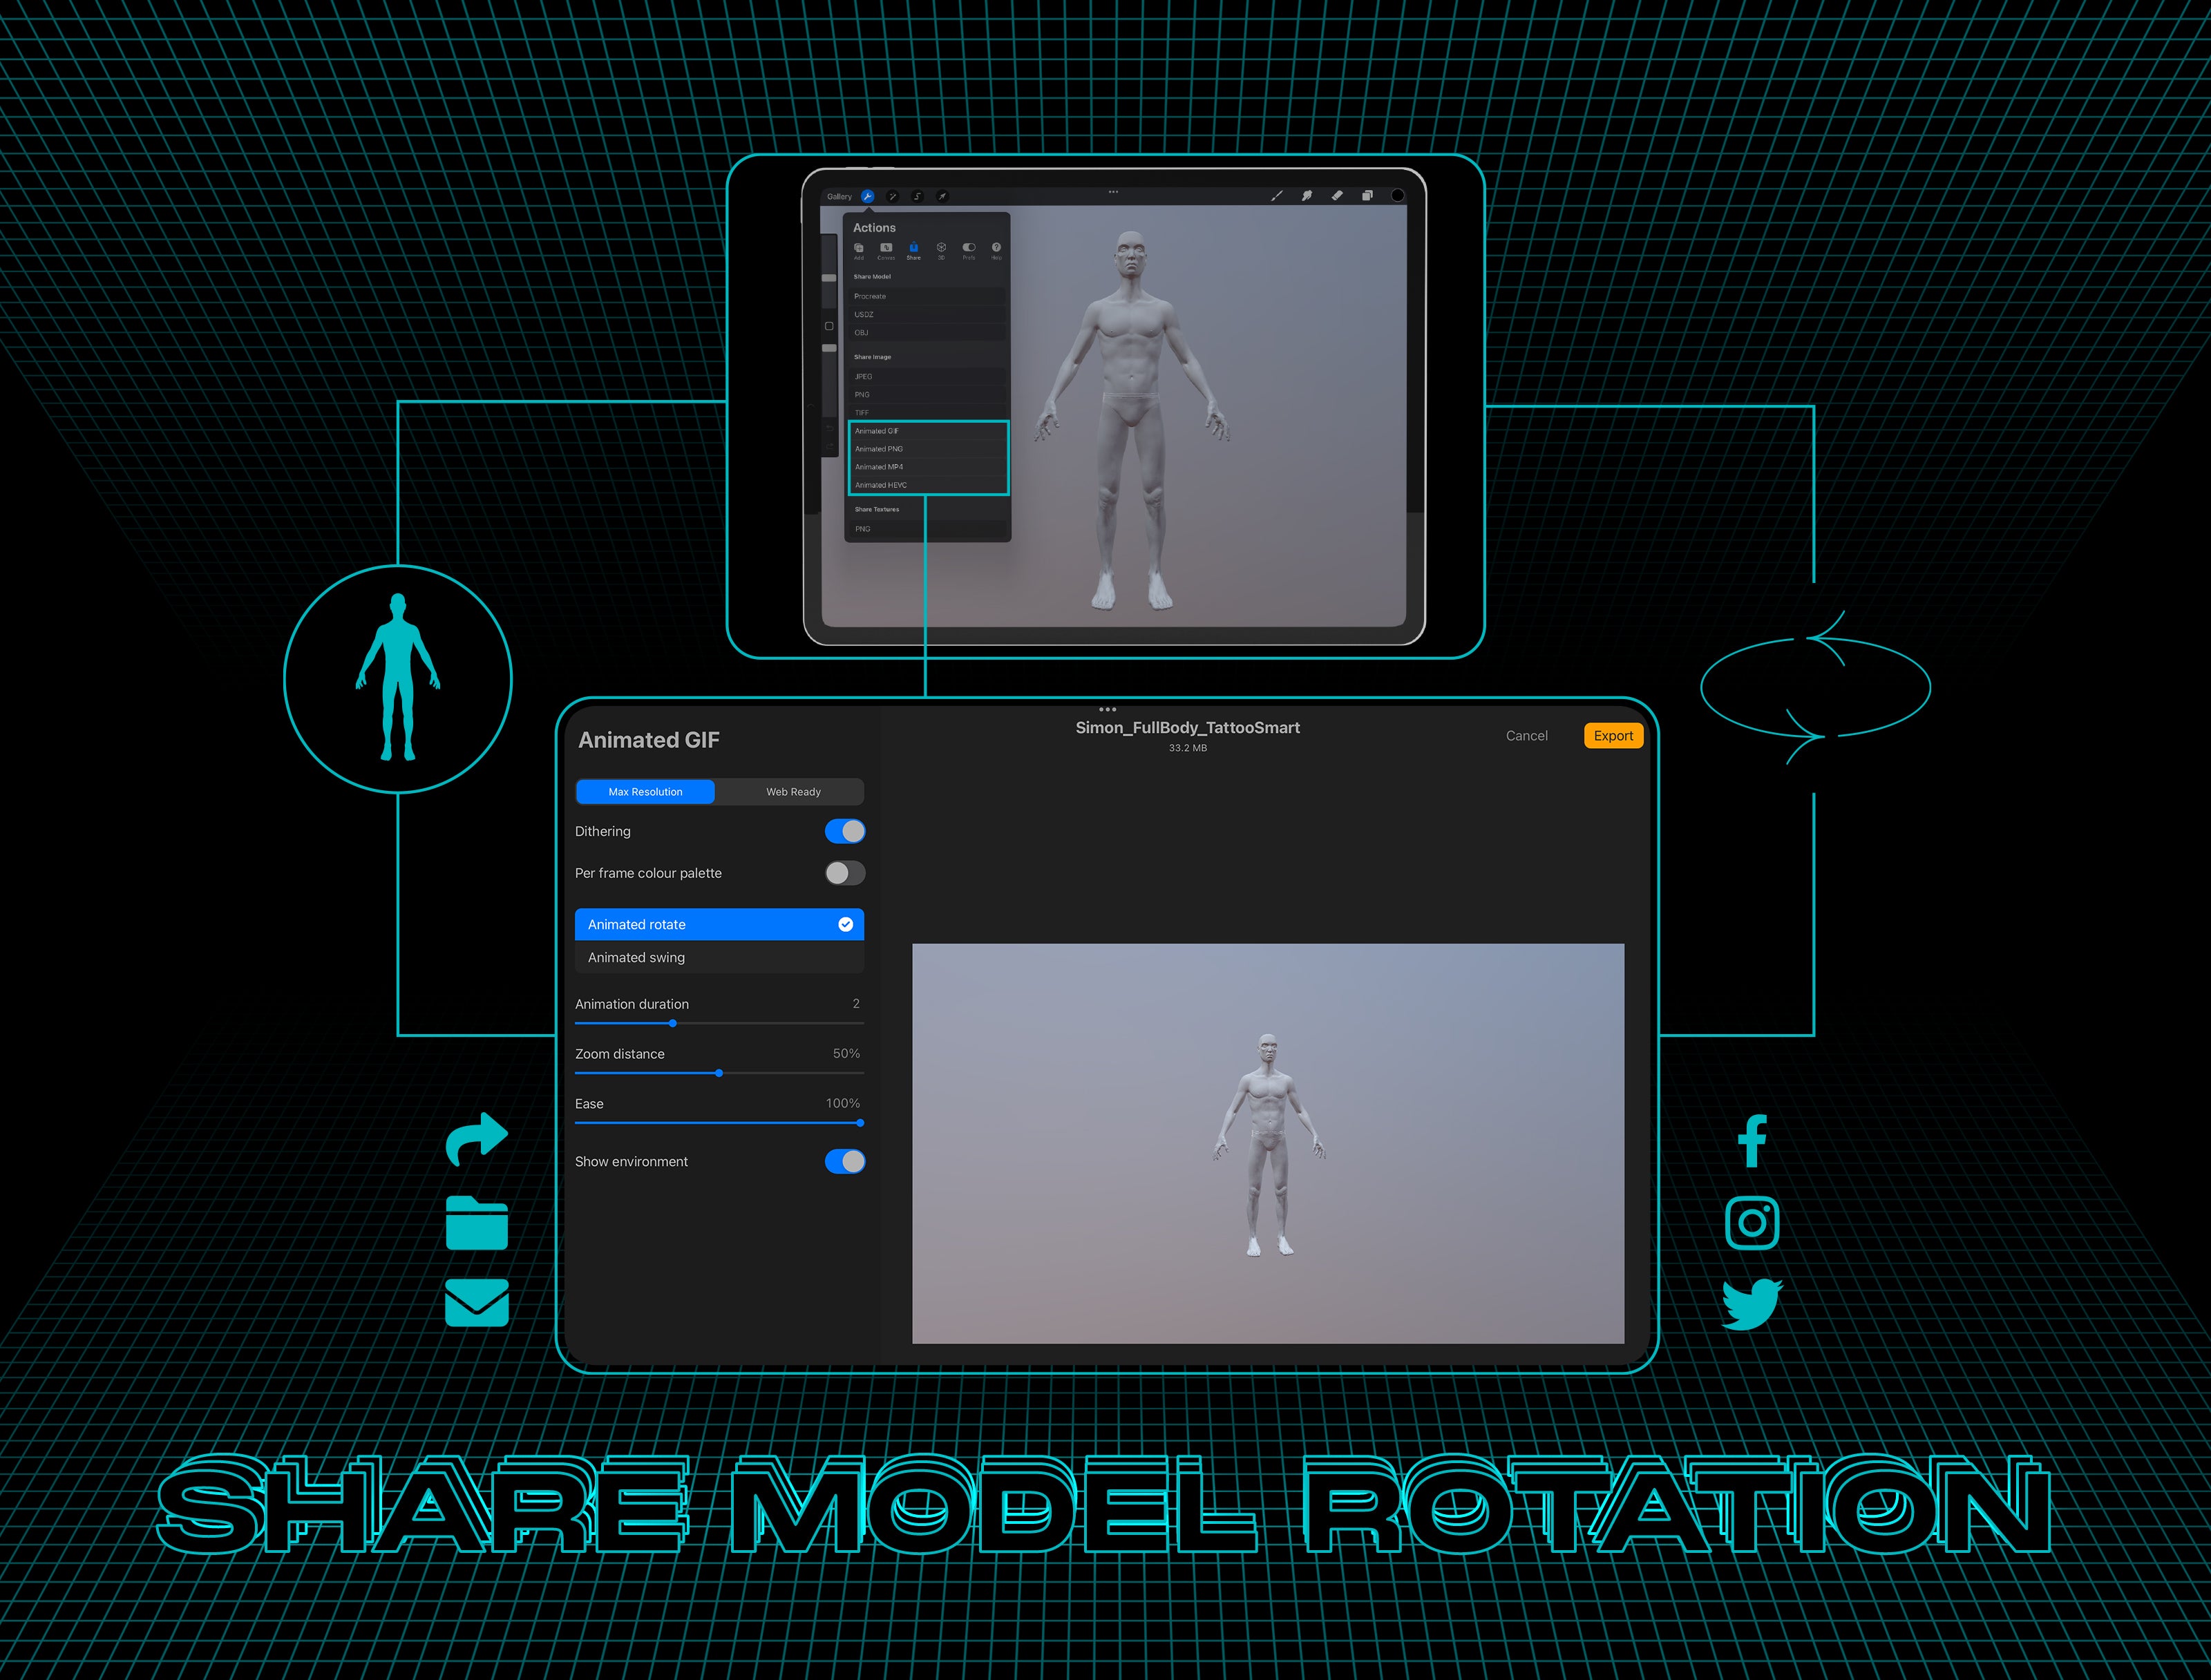2211x1680 pixels.
Task: Cancel the Animated GIF export
Action: [x=1527, y=735]
